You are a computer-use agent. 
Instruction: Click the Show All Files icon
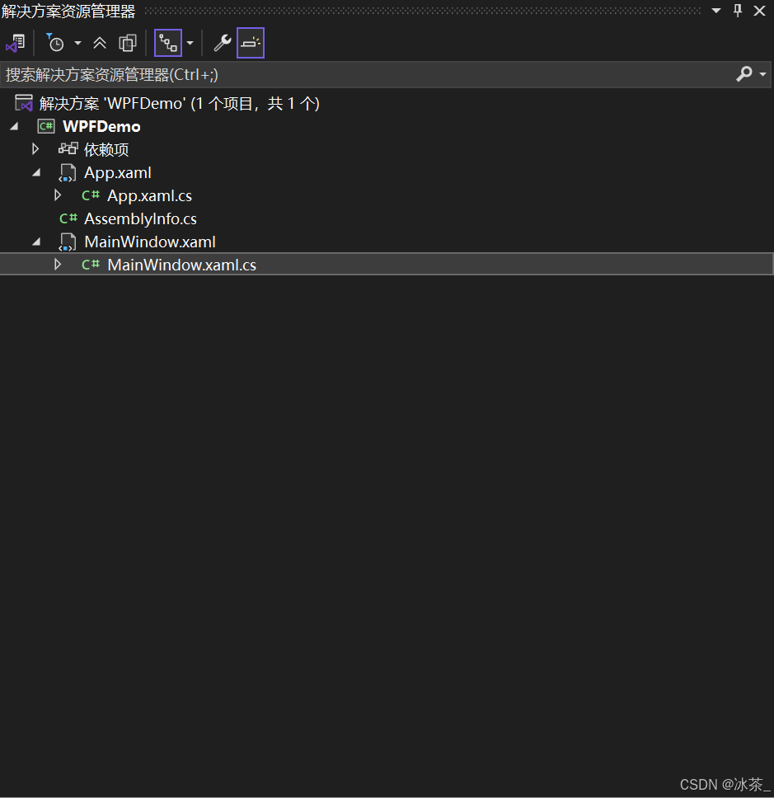tap(128, 43)
